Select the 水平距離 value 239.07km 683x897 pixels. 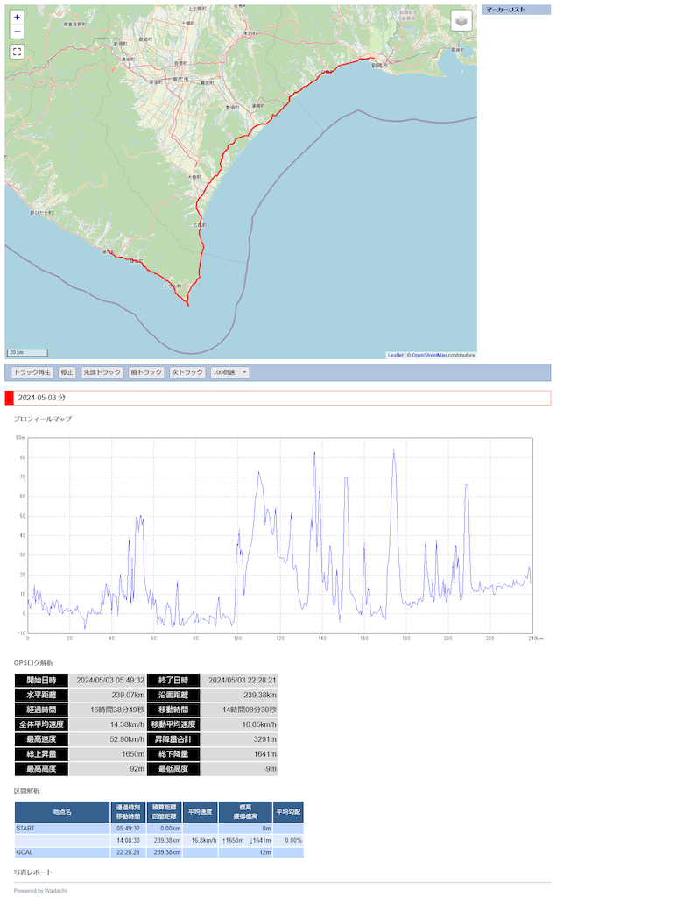[x=108, y=696]
